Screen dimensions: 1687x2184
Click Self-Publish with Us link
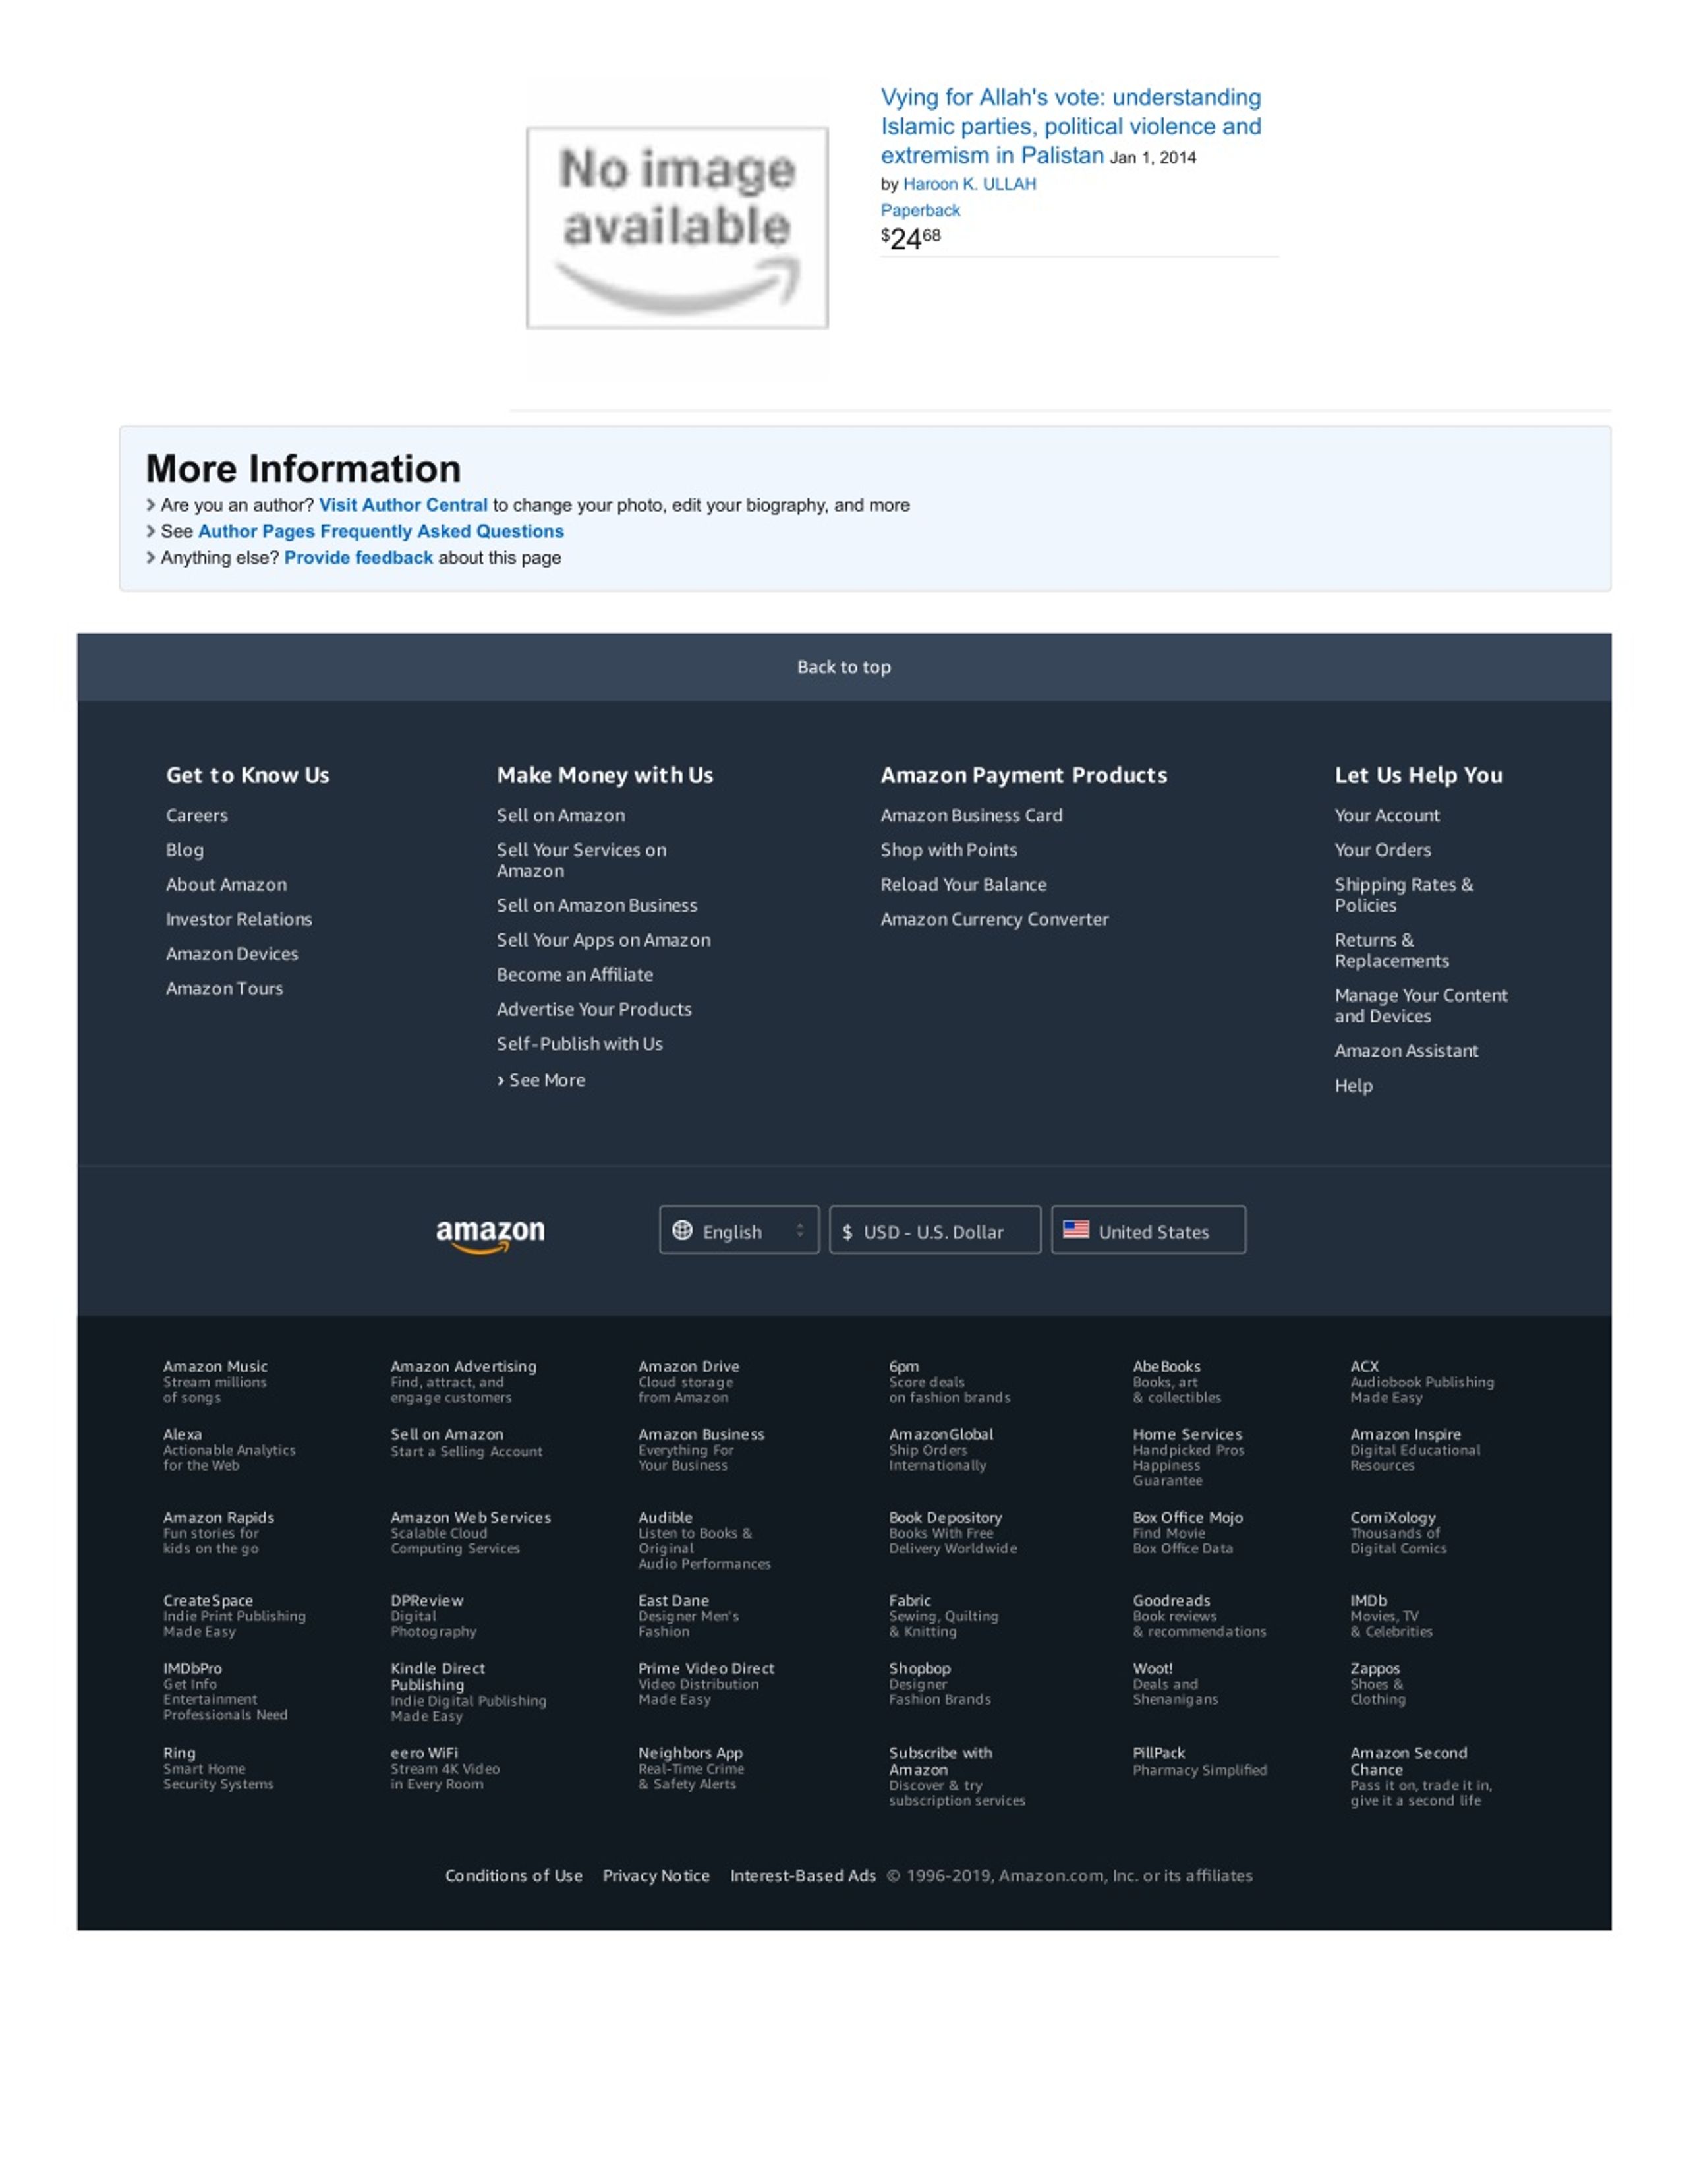pos(580,1043)
